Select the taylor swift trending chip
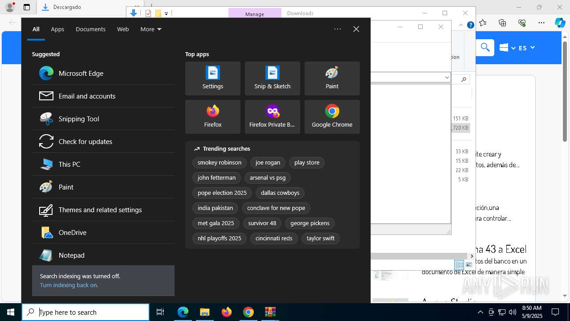This screenshot has height=321, width=570. pyautogui.click(x=321, y=238)
